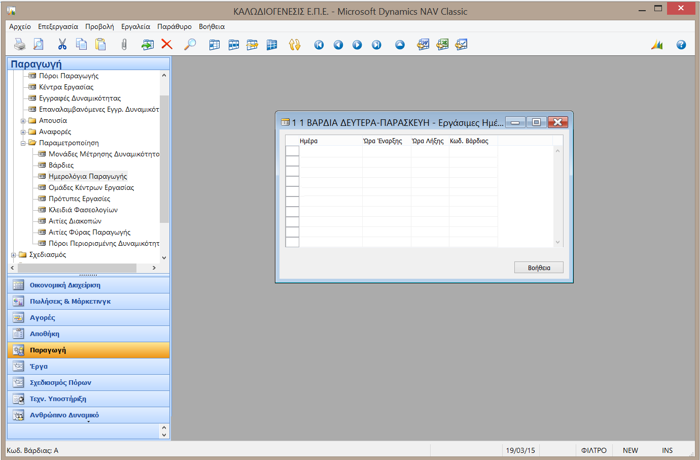Viewport: 700px width, 460px height.
Task: Expand the Αναφορές folder
Action: pyautogui.click(x=23, y=132)
